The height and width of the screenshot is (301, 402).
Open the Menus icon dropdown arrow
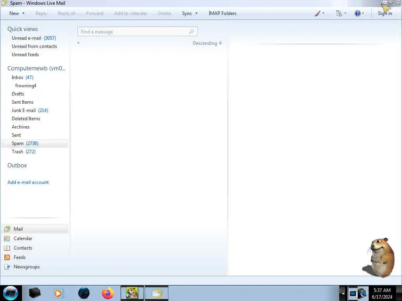tap(345, 13)
